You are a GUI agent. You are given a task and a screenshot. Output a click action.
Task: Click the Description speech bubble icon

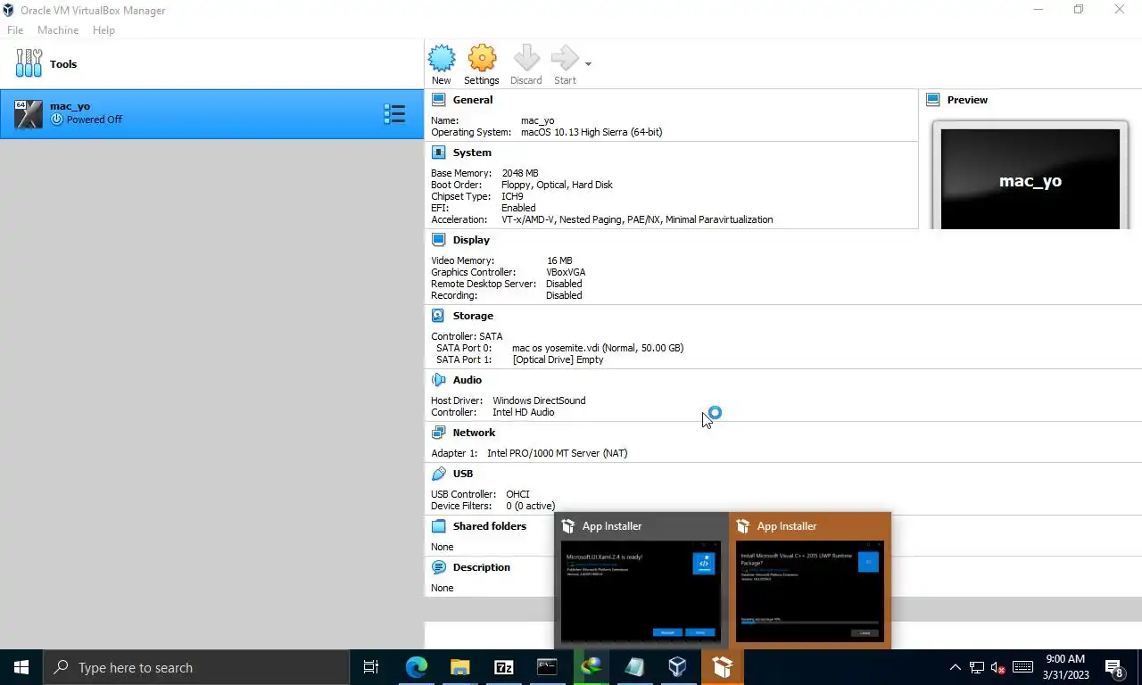coord(438,567)
